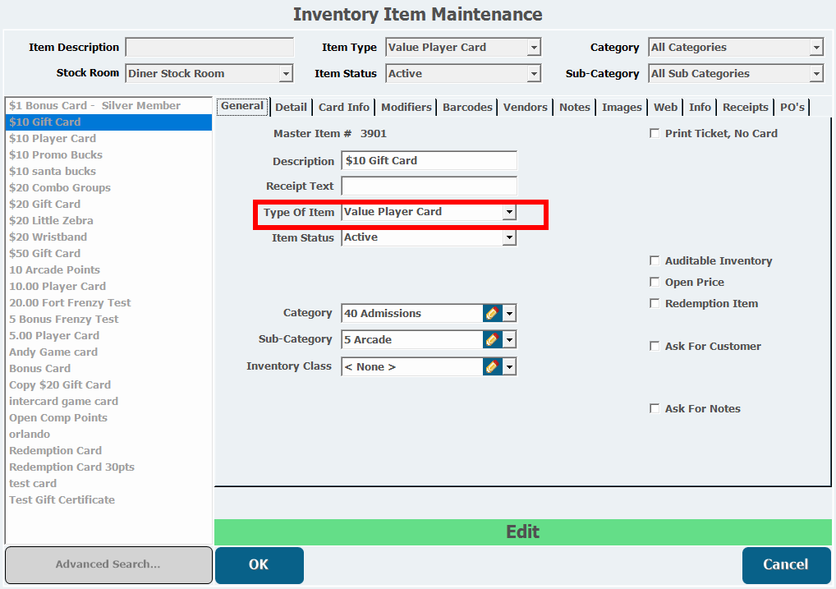Open the Barcodes tab

click(467, 107)
